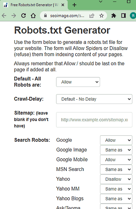Change the Yahoo dropdown set to Disallow
136x209 pixels.
(x=116, y=179)
